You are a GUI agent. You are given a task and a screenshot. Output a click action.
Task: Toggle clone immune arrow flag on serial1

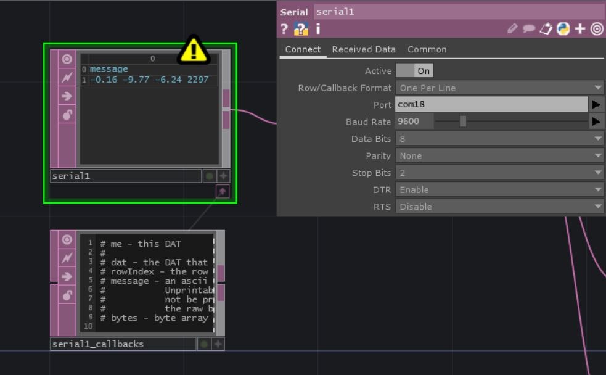coord(67,96)
